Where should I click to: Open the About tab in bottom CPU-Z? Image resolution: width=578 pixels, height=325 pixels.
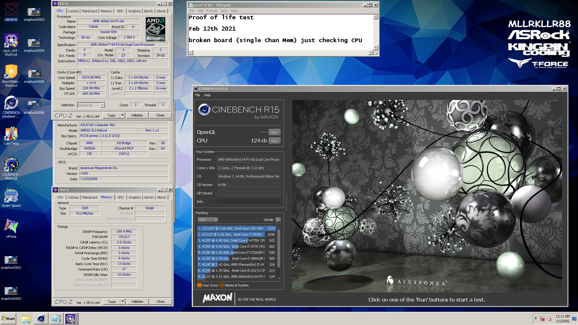tap(162, 197)
